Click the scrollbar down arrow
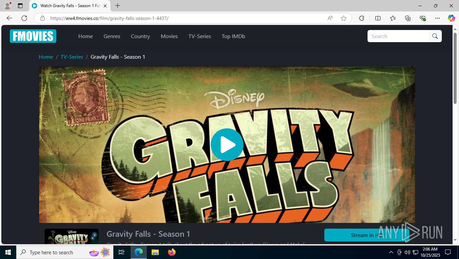Viewport: 459px width, 259px height. pos(455,240)
